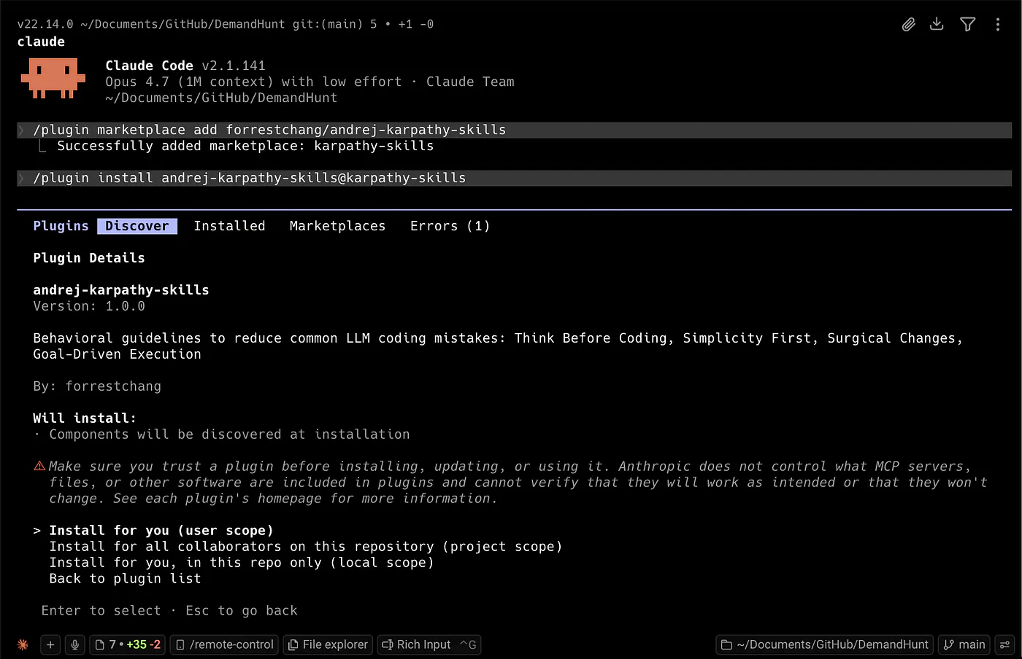The image size is (1022, 659).
Task: Click the plugin name andrej-karpathy-skills heading
Action: coord(121,290)
